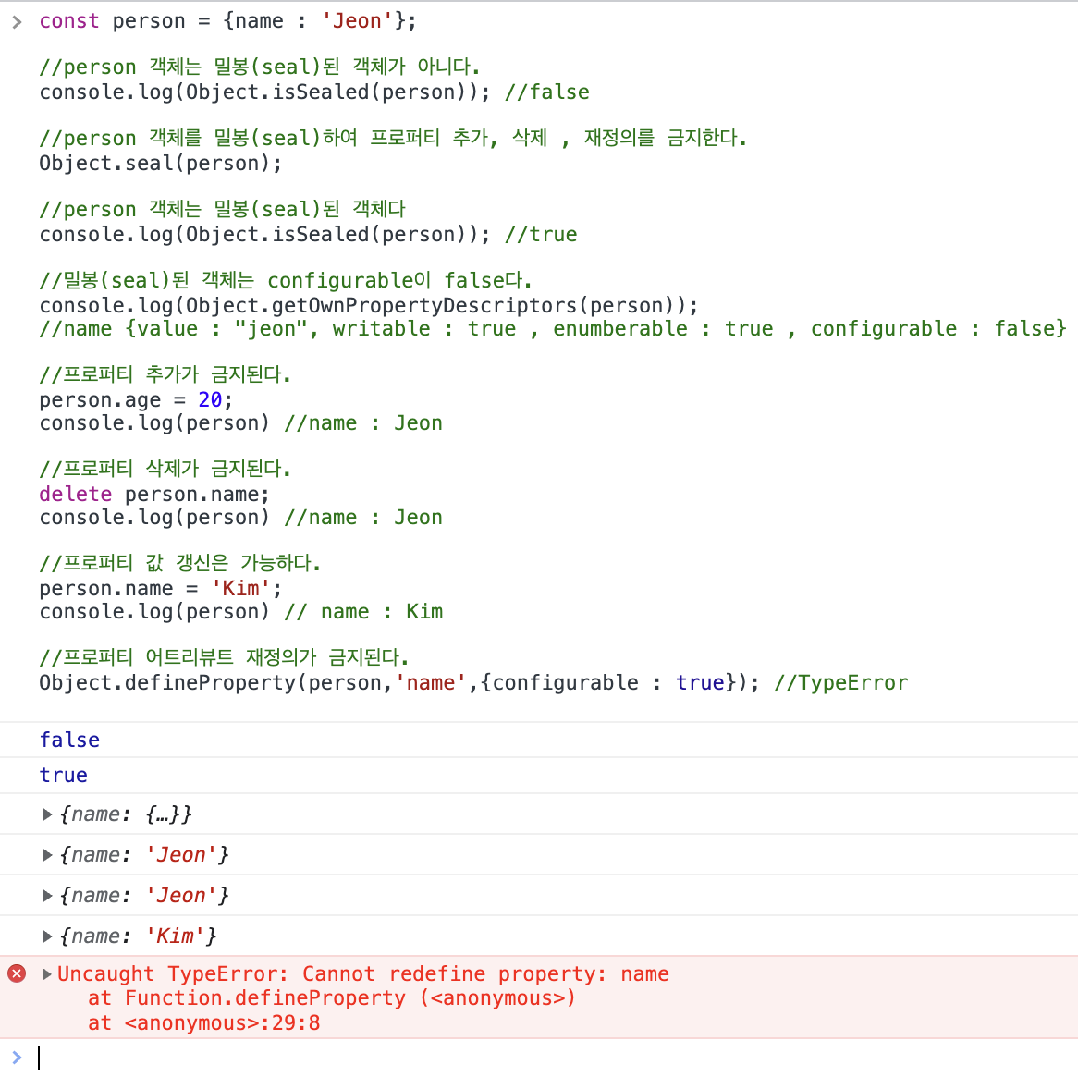The height and width of the screenshot is (1089, 1078).
Task: Click the red error icon
Action: pyautogui.click(x=17, y=973)
